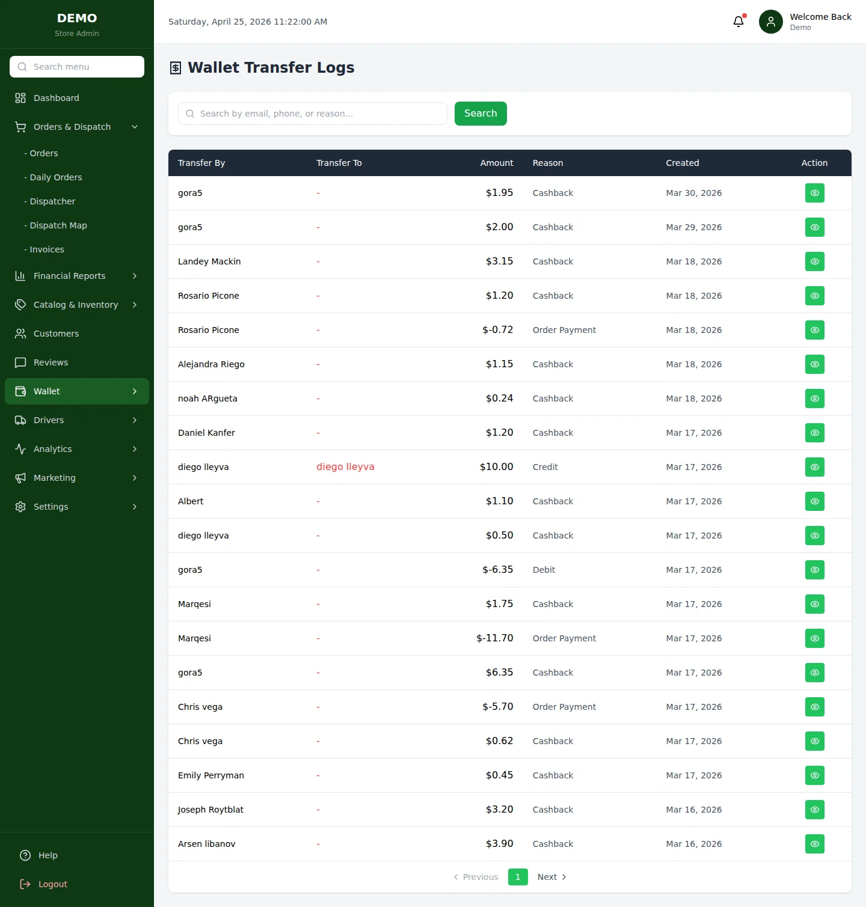Open the Dashboard from the sidebar
The width and height of the screenshot is (866, 907).
pyautogui.click(x=56, y=97)
